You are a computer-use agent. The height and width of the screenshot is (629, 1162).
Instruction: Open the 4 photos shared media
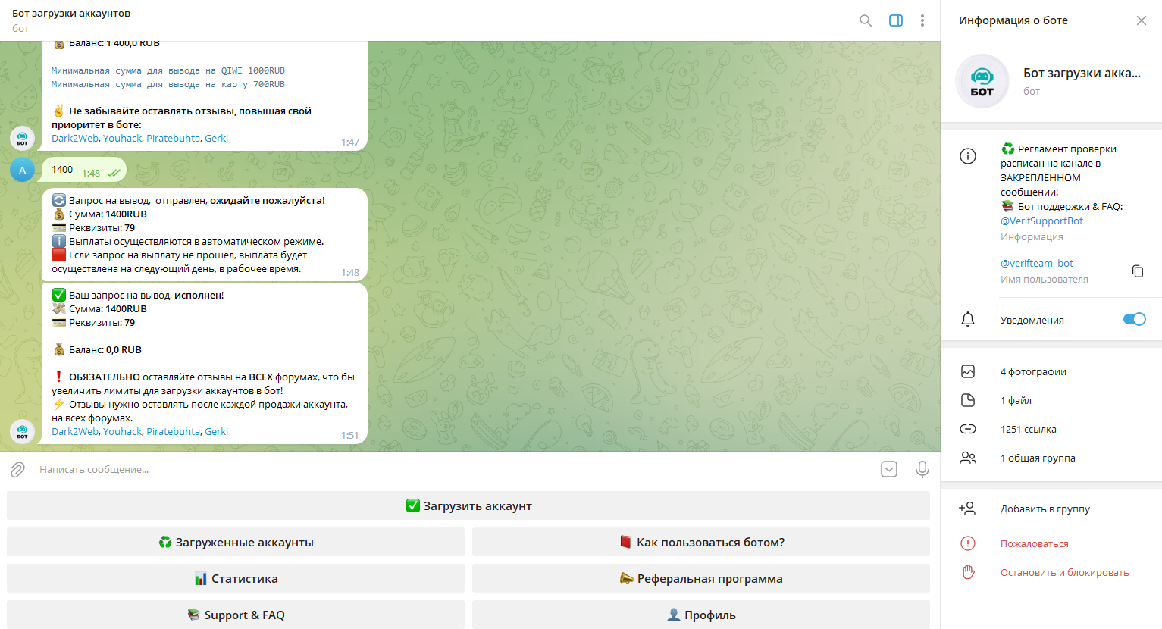click(x=1033, y=372)
